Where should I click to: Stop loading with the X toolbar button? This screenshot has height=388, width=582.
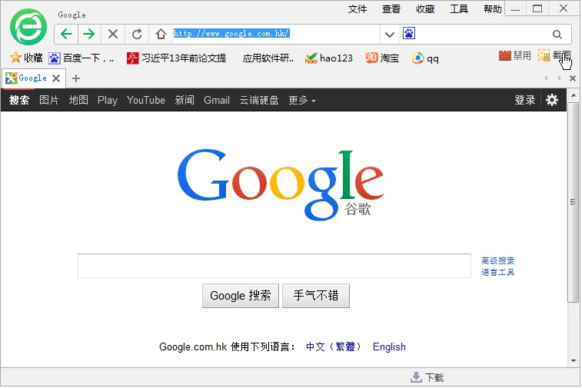click(113, 34)
